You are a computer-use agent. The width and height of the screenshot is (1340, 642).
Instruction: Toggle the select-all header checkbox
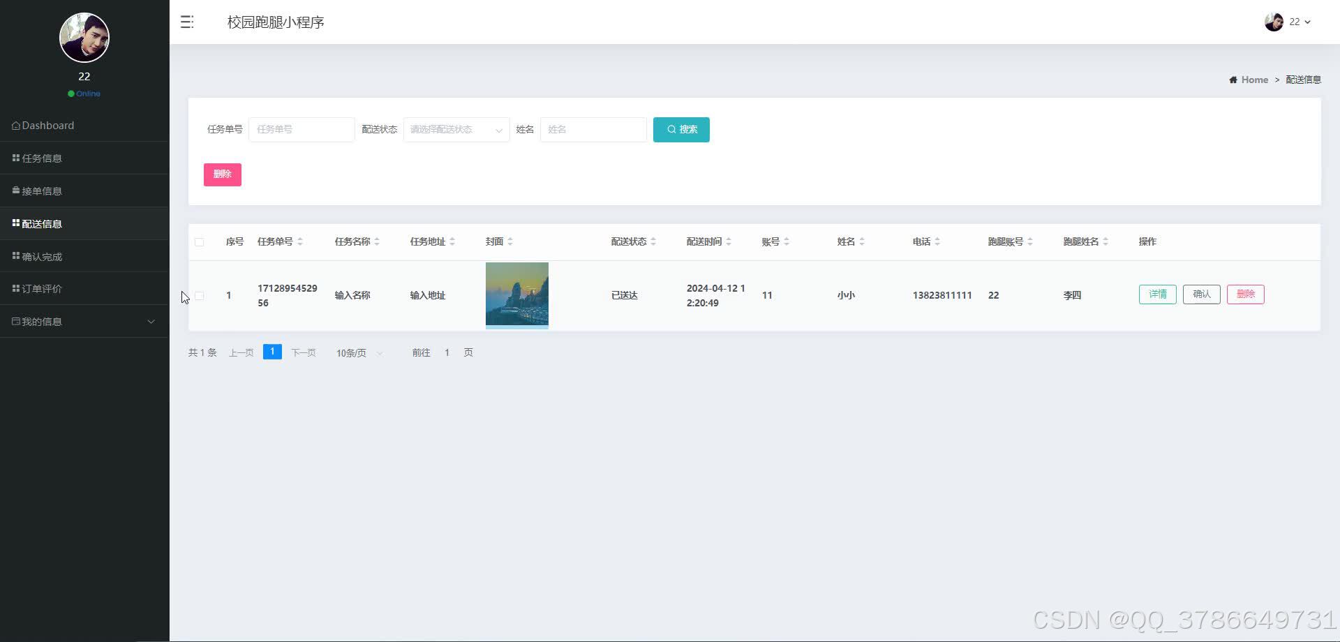tap(199, 242)
